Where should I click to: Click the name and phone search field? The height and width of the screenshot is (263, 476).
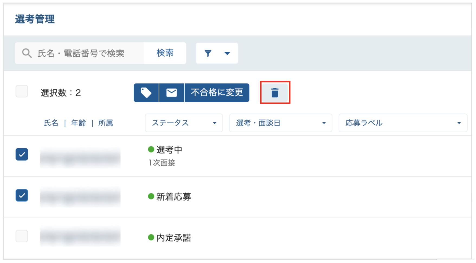tap(79, 53)
